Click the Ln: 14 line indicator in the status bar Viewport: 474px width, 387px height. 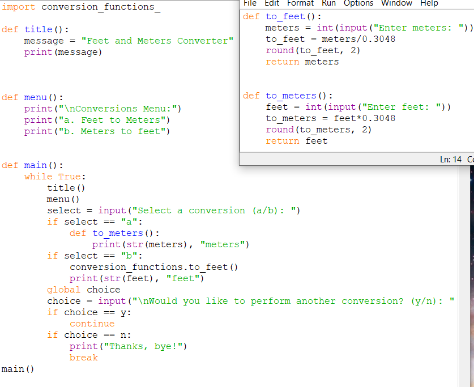pos(451,159)
